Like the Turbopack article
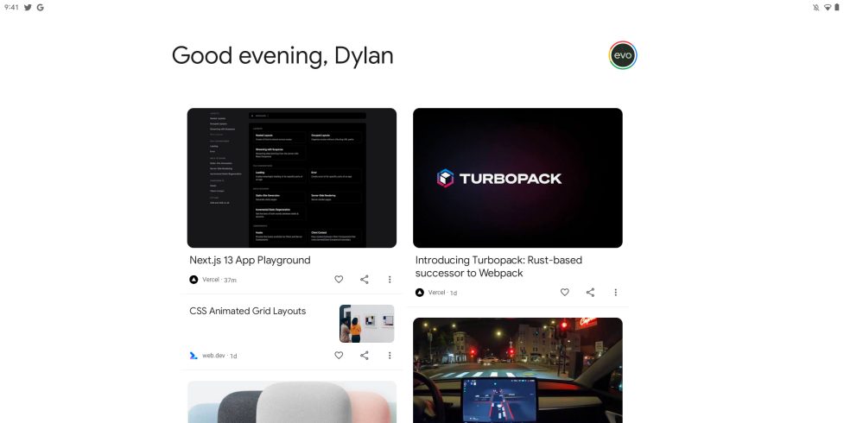Viewport: 863px width, 423px height. click(x=564, y=293)
